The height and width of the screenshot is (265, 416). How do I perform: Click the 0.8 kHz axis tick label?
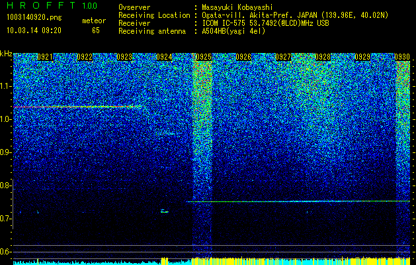(x=5, y=185)
